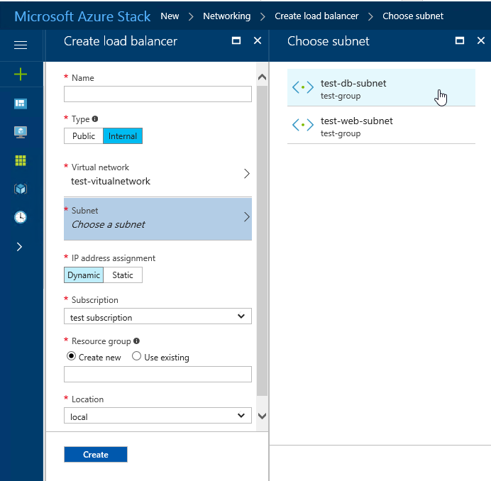491x481 pixels.
Task: Open Virtual network selection chevron
Action: [247, 174]
